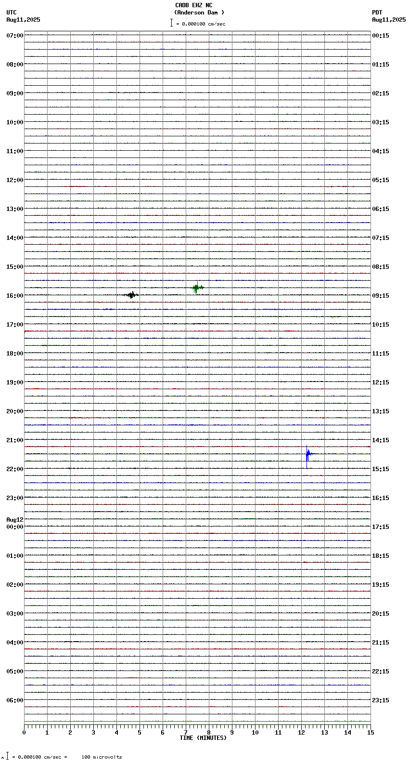Click the bottom scale text 100 microvolts
This screenshot has height=763, width=409.
tap(102, 757)
